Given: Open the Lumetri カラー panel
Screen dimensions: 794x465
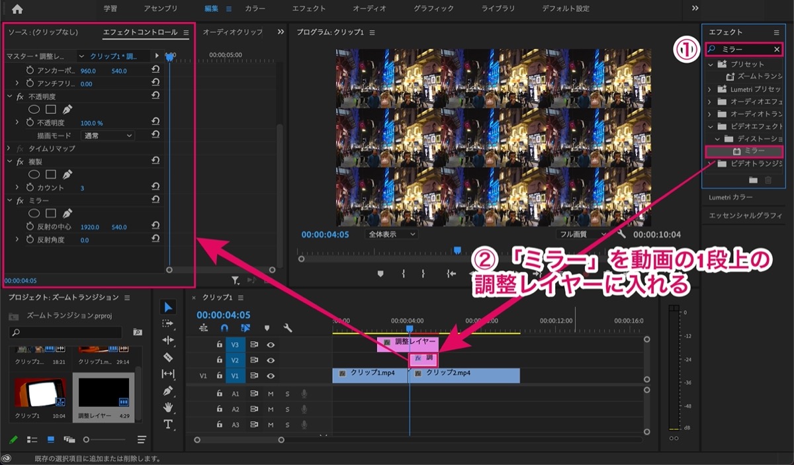Looking at the screenshot, I should pyautogui.click(x=730, y=197).
